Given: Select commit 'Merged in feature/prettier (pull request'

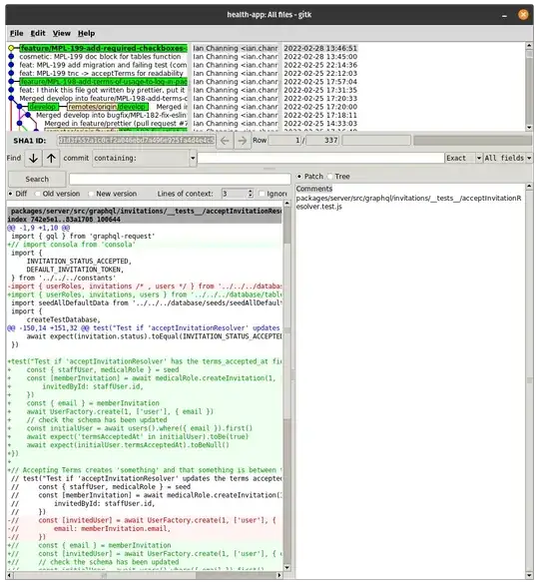Looking at the screenshot, I should [116, 124].
